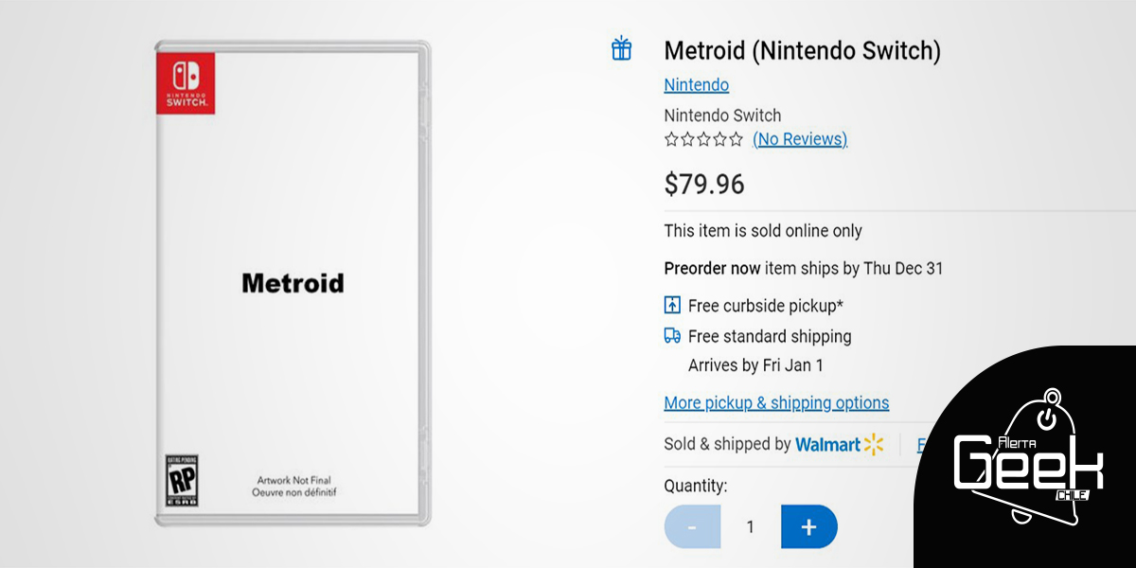This screenshot has height=568, width=1136.
Task: Click the standard shipping truck icon
Action: tap(672, 335)
